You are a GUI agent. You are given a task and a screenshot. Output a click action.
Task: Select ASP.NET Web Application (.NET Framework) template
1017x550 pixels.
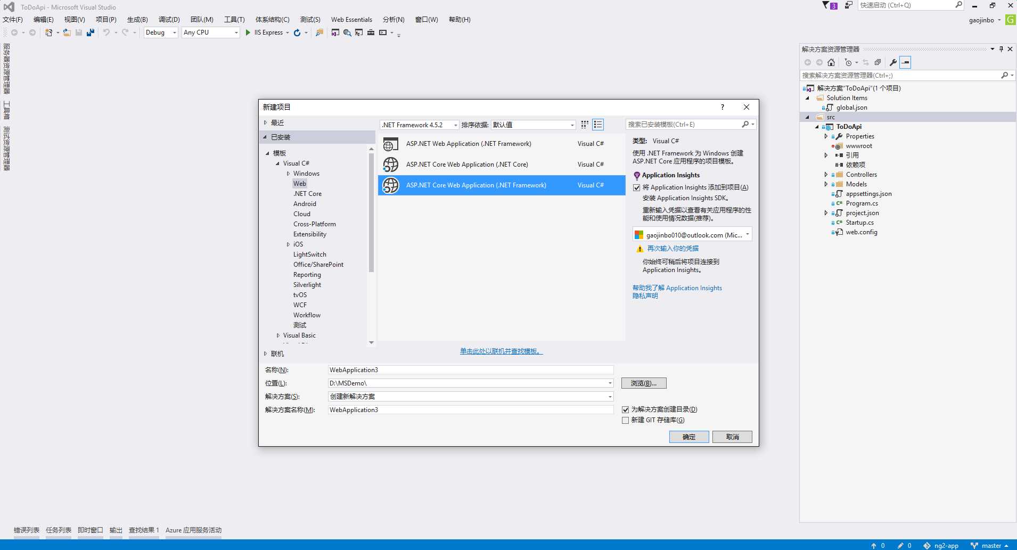click(x=502, y=144)
